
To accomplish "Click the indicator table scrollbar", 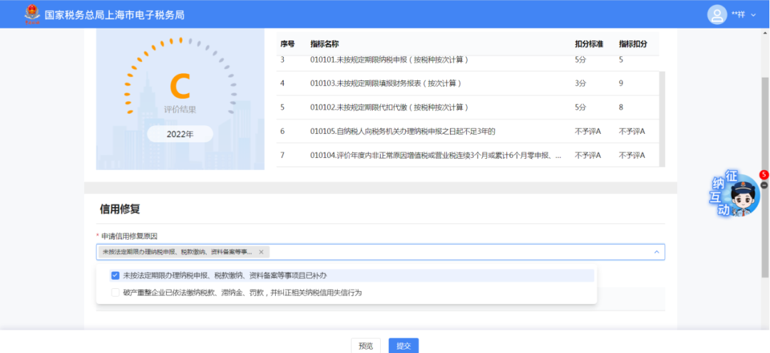I will (662, 119).
